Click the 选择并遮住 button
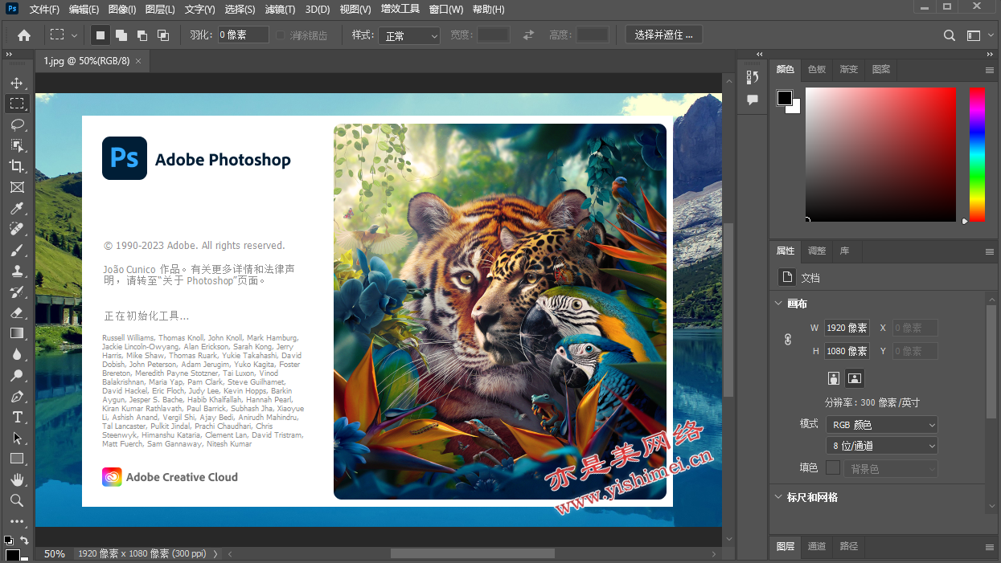Screen dimensions: 1001x563 click(x=664, y=35)
